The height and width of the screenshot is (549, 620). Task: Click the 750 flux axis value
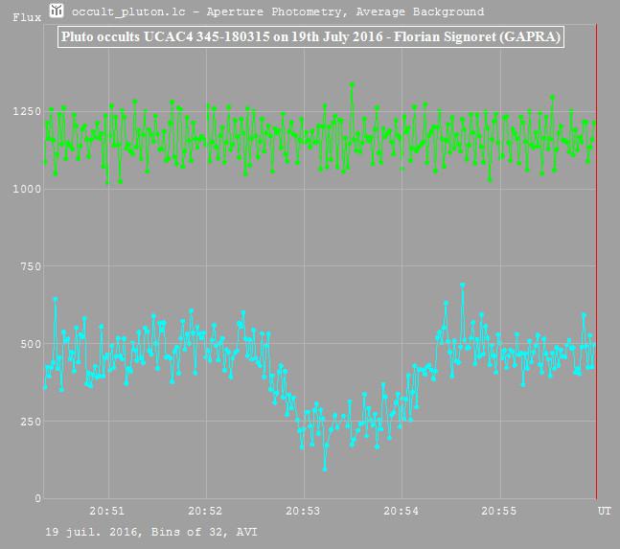point(31,266)
